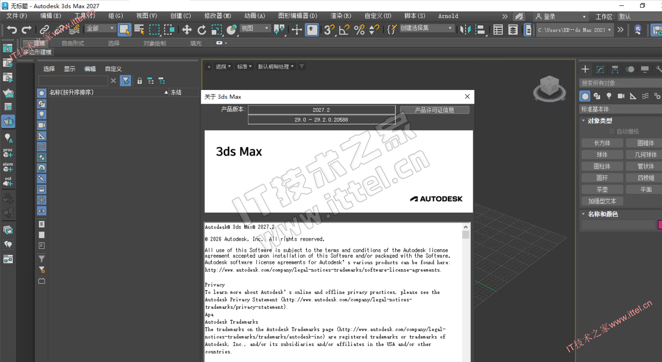The width and height of the screenshot is (662, 362).
Task: Toggle Spinner Snap on the toolbar
Action: click(374, 29)
